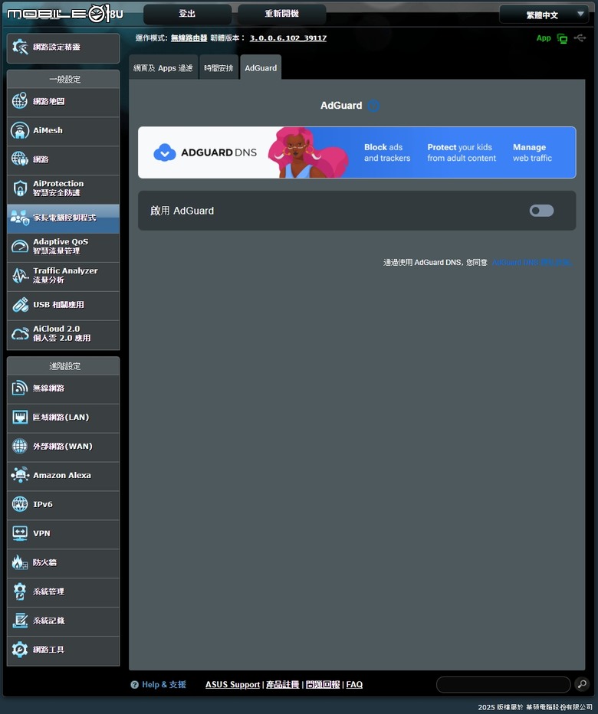This screenshot has width=598, height=714.
Task: Click the VPN monitor icon
Action: point(20,533)
